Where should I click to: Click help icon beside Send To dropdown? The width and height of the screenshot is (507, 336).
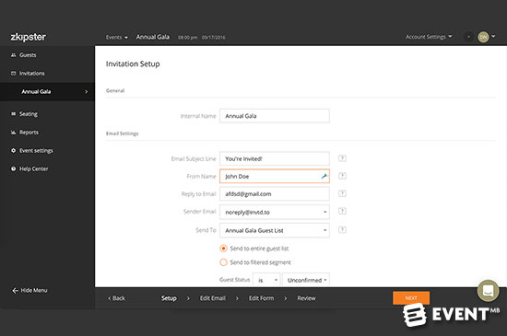(x=342, y=230)
